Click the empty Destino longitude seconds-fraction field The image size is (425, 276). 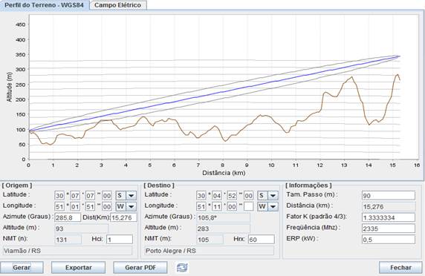point(249,207)
